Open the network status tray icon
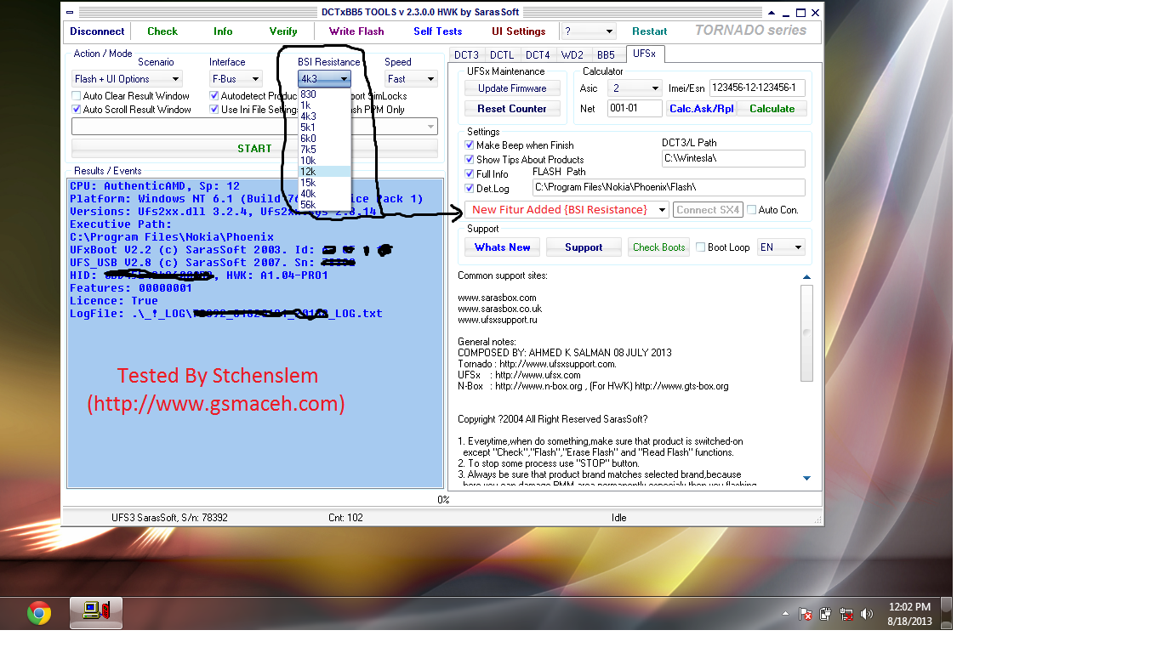Screen dimensions: 1162x653 [846, 614]
